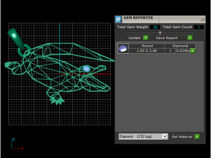This screenshot has height=158, width=211.
Task: Click the green arrow next to 0.034tw
Action: click(x=193, y=51)
